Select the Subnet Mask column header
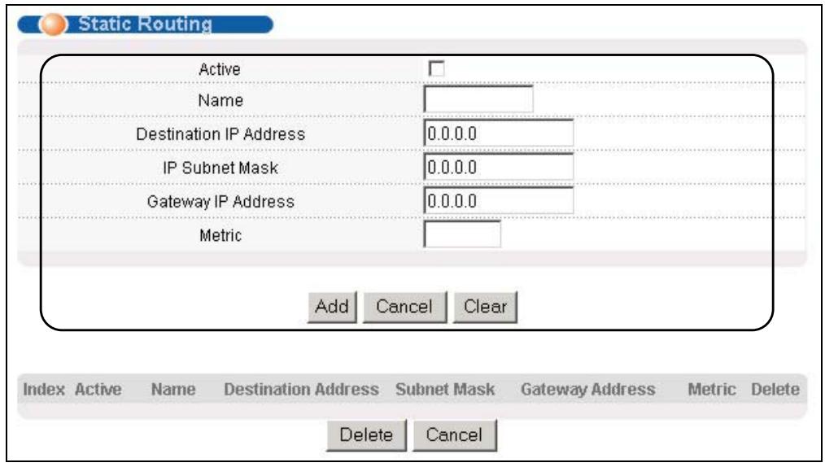 pos(445,390)
